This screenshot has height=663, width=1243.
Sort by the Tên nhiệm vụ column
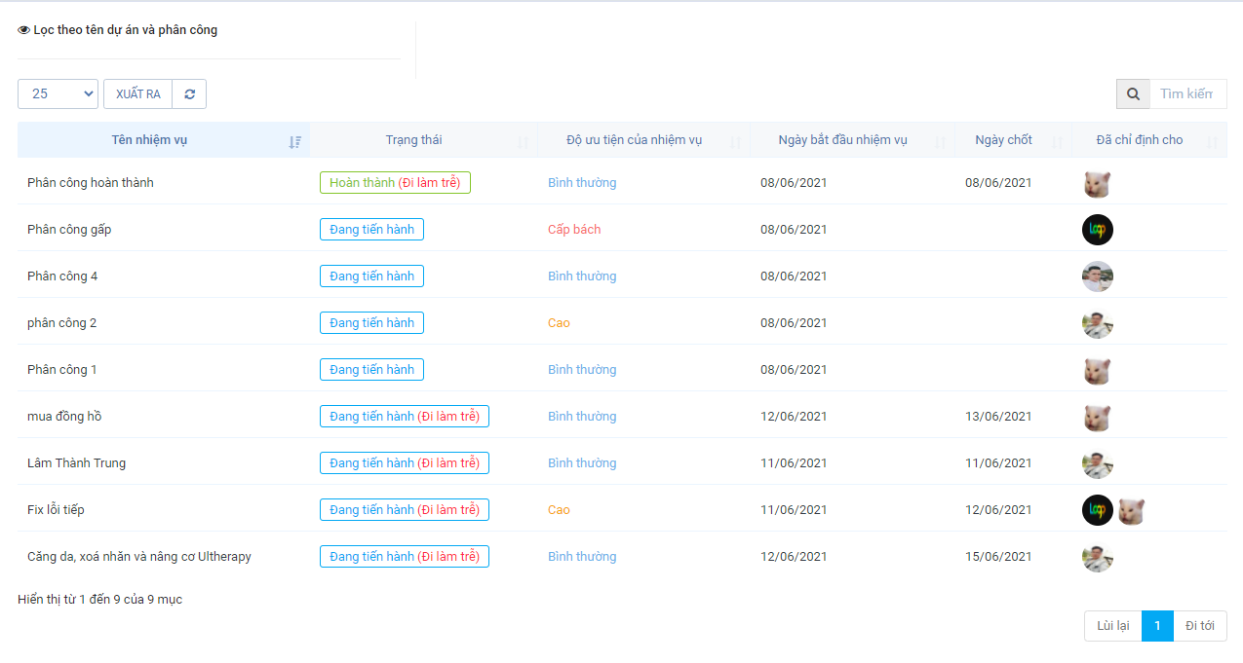[163, 140]
